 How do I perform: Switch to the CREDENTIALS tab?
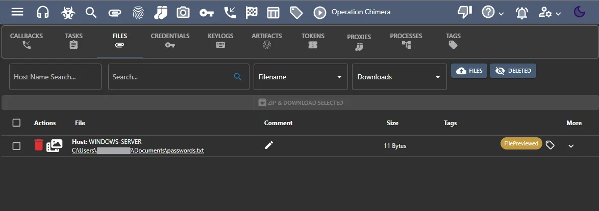170,41
